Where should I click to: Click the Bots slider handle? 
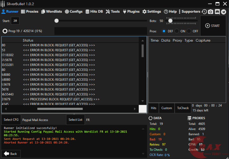pyautogui.click(x=170, y=21)
